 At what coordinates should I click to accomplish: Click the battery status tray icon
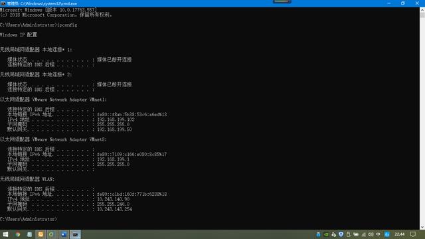(x=356, y=234)
